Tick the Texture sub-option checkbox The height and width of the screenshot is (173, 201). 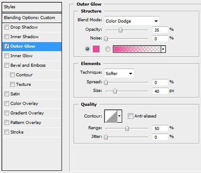tap(12, 84)
